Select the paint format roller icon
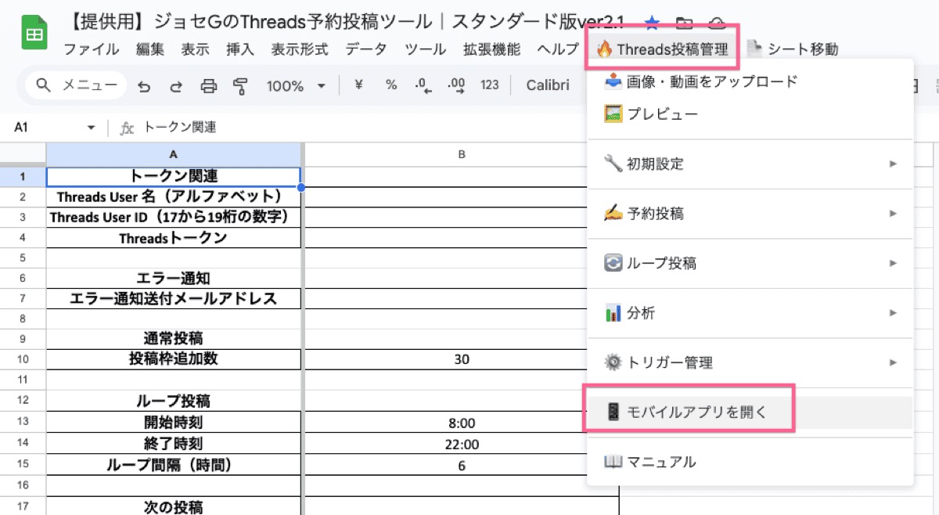This screenshot has width=939, height=515. point(240,85)
